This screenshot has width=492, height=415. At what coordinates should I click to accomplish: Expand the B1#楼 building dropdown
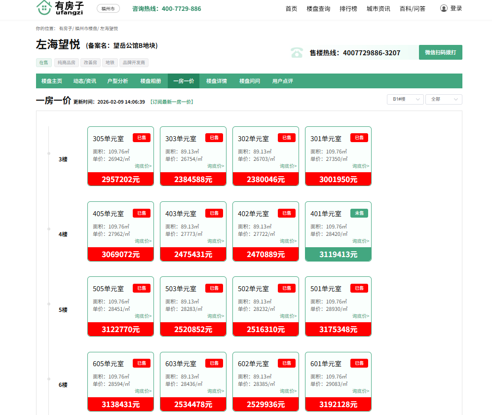point(405,99)
